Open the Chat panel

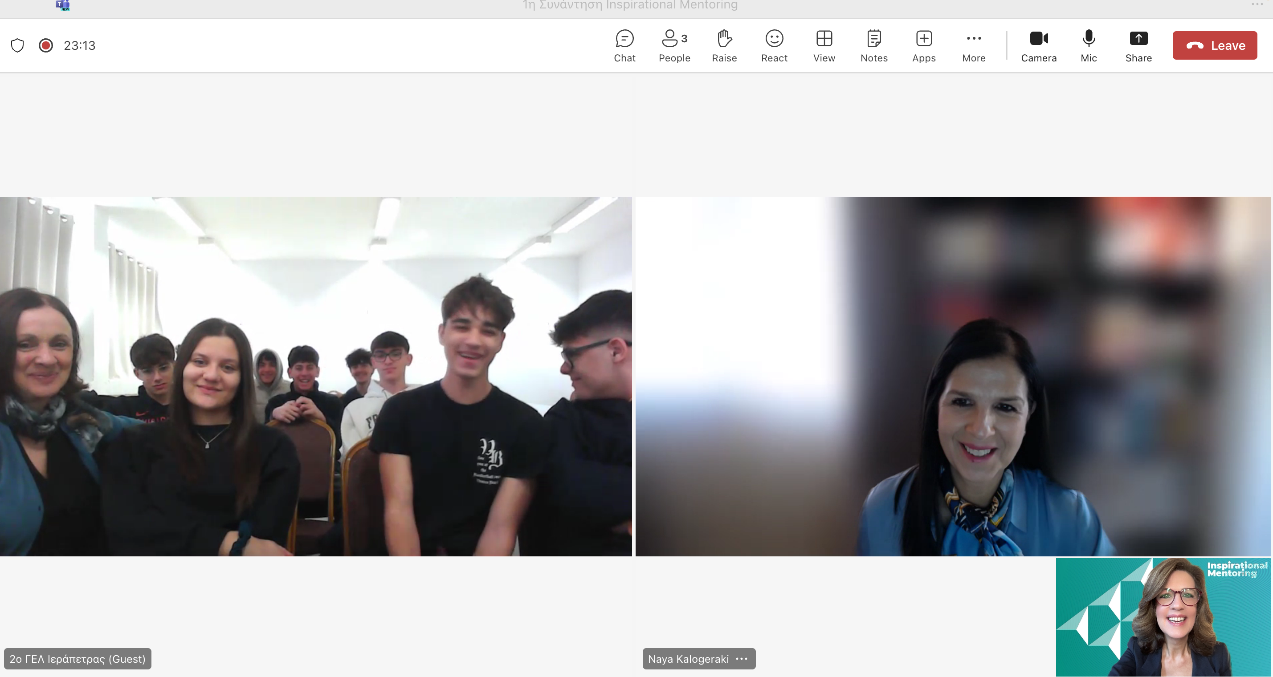tap(624, 45)
